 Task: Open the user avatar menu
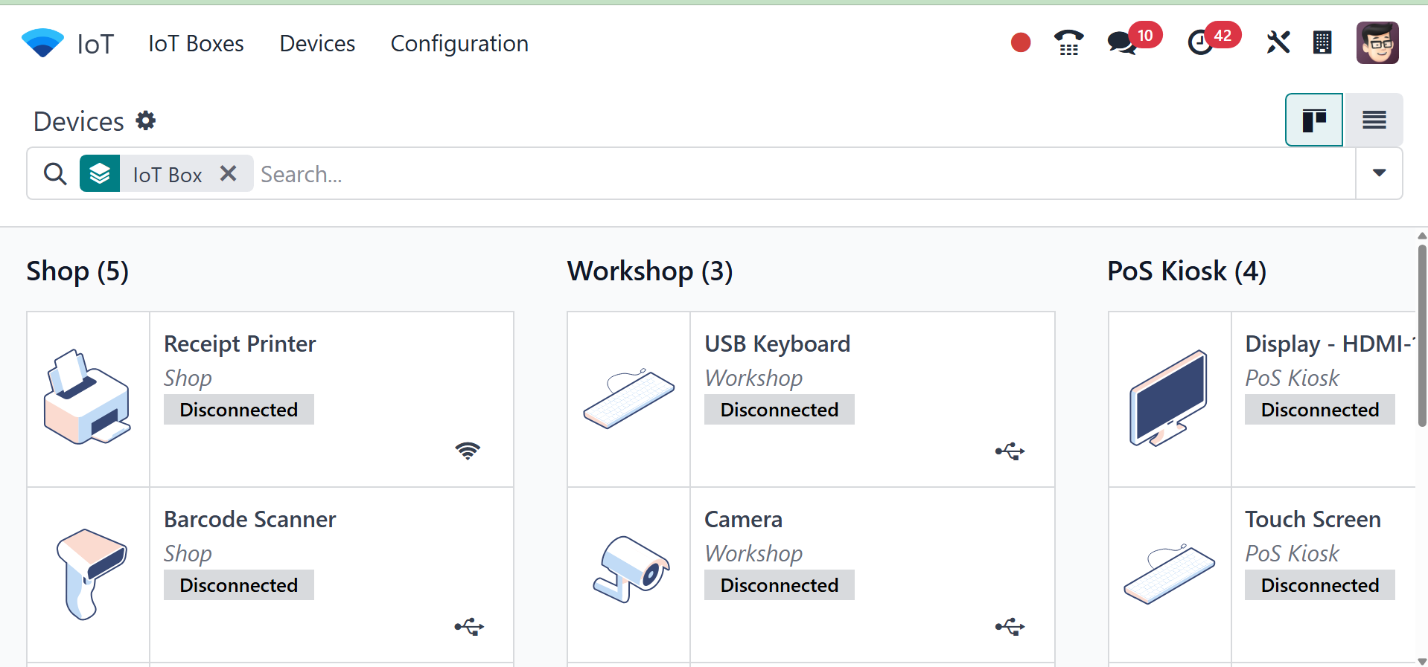tap(1377, 43)
